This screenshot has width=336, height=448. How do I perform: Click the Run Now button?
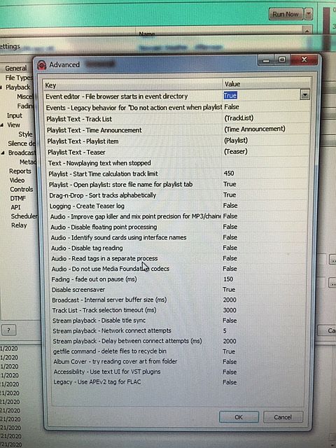click(x=286, y=14)
